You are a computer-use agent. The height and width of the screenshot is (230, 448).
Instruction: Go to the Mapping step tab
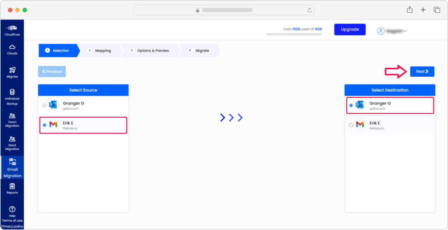pyautogui.click(x=101, y=50)
